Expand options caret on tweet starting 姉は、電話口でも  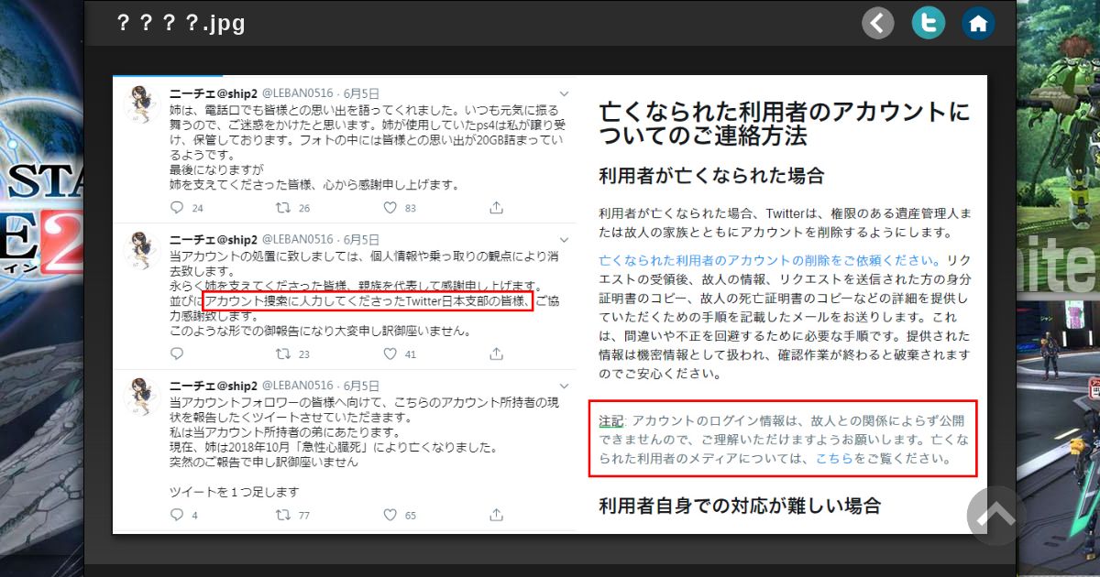coord(564,93)
